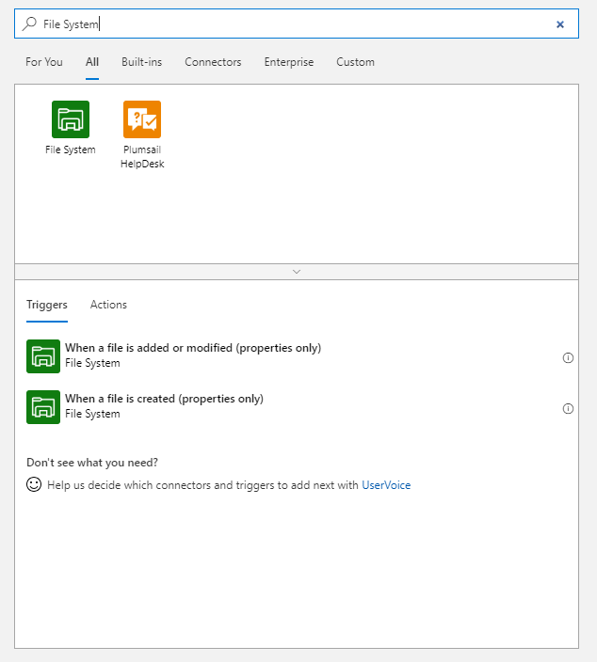
Task: Switch to the Triggers tab
Action: [x=47, y=305]
